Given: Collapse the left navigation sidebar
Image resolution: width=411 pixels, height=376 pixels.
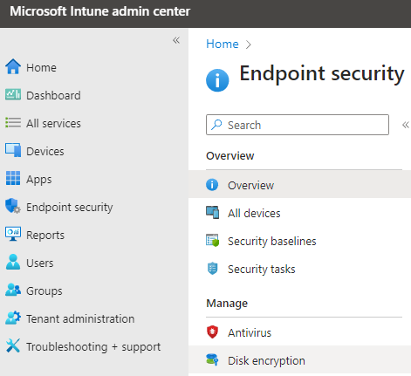Looking at the screenshot, I should tap(176, 40).
